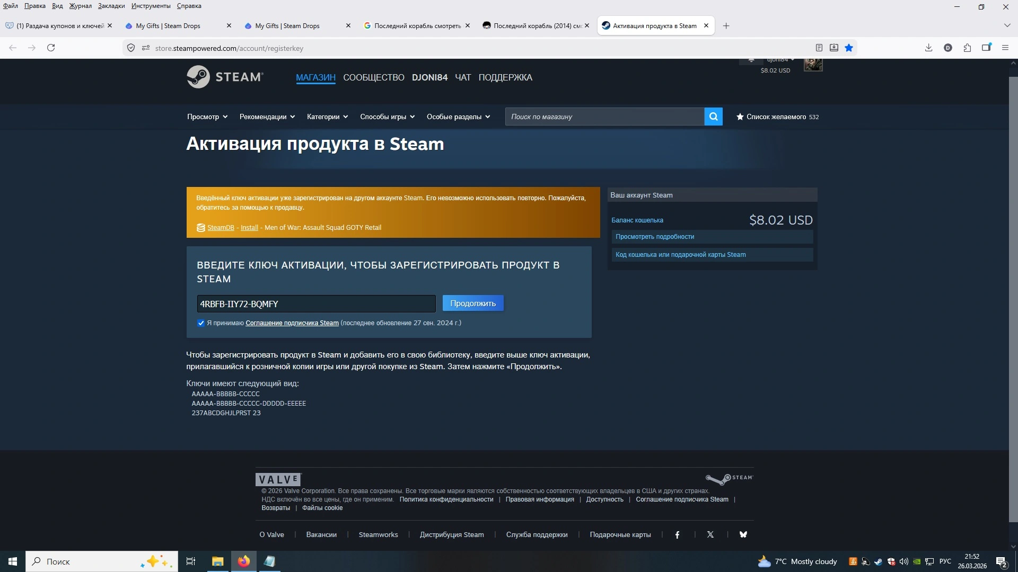Reload the current page
Image resolution: width=1018 pixels, height=572 pixels.
[x=51, y=48]
